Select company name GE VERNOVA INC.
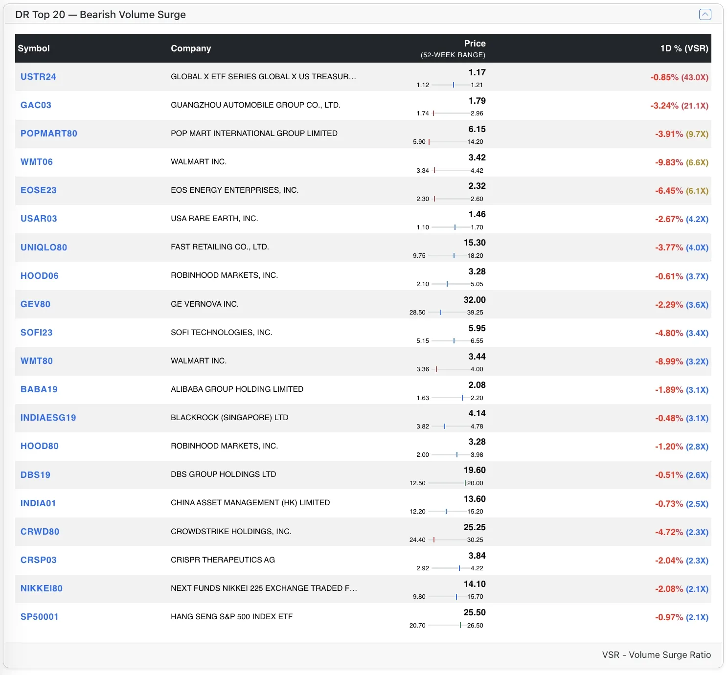 tap(205, 304)
